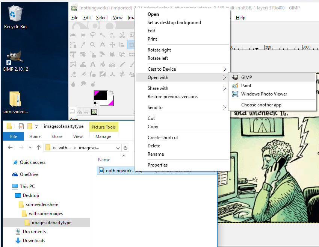Switch to the Tool Options tab
The height and width of the screenshot is (247, 319).
pos(73,112)
